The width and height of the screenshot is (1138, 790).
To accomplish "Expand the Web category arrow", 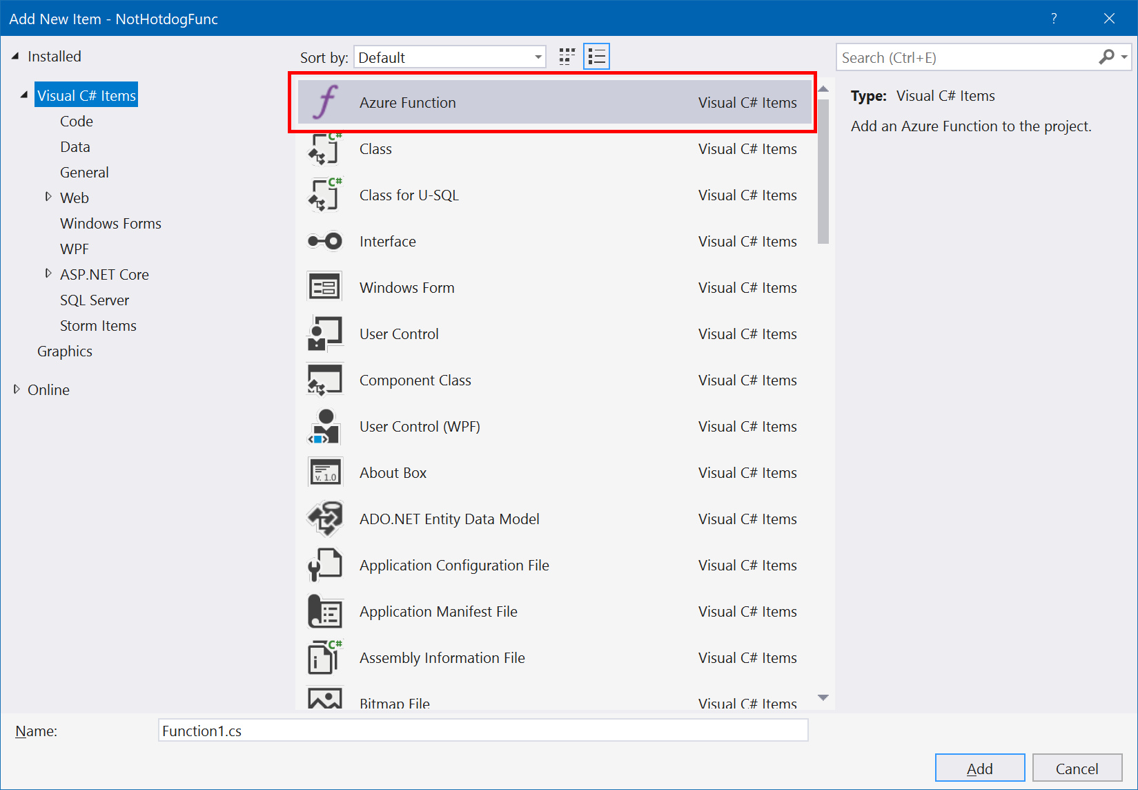I will click(x=48, y=197).
